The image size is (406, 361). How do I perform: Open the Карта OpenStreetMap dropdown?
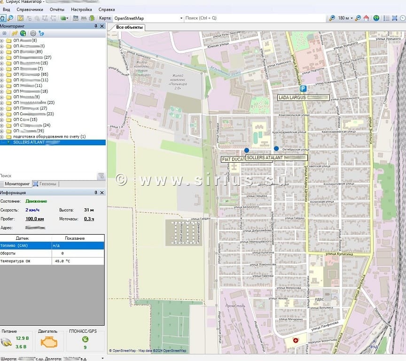[181, 18]
